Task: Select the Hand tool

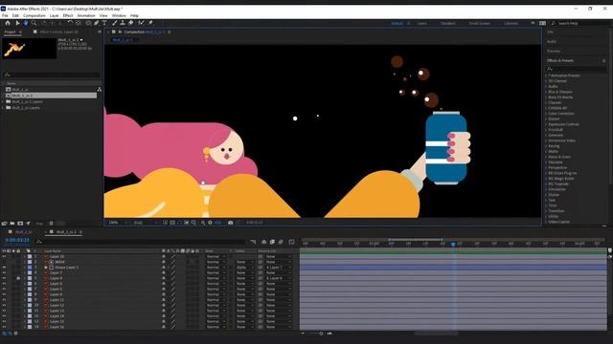Action: point(26,23)
